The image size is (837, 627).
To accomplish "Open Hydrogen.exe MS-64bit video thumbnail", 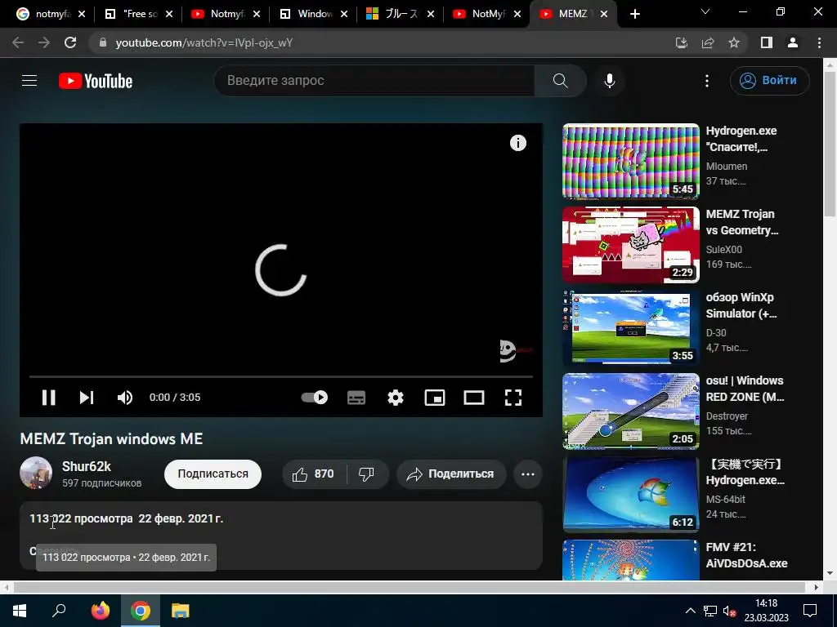I will click(631, 494).
